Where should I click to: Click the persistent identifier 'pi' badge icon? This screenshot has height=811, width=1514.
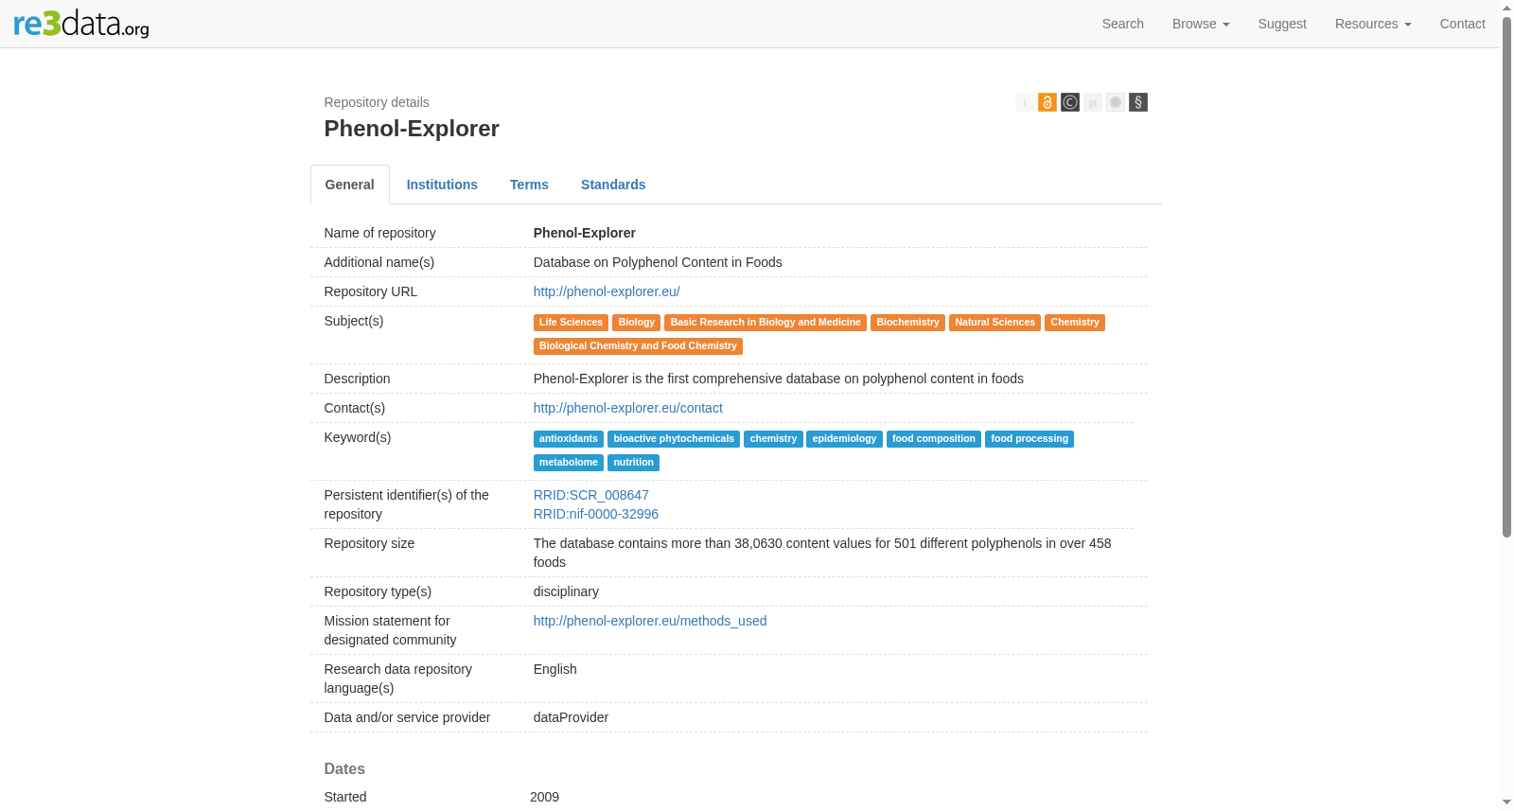tap(1093, 102)
